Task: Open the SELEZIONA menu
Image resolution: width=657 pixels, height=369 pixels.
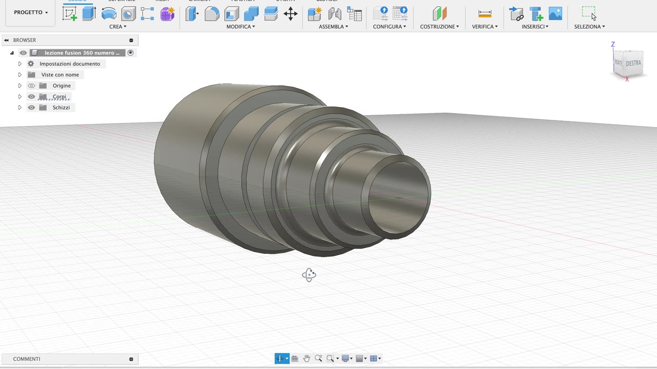Action: click(x=589, y=27)
